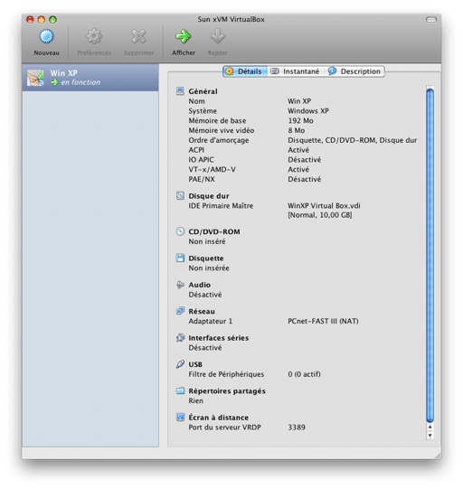Click the 'VT-x/AMD-V' label
The image size is (463, 489).
212,169
